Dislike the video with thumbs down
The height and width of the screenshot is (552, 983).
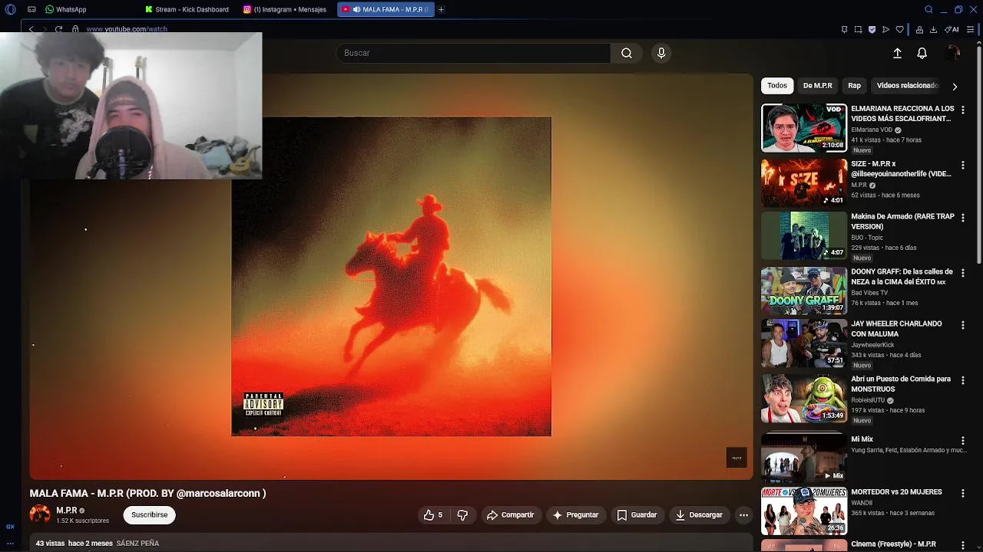pyautogui.click(x=462, y=515)
